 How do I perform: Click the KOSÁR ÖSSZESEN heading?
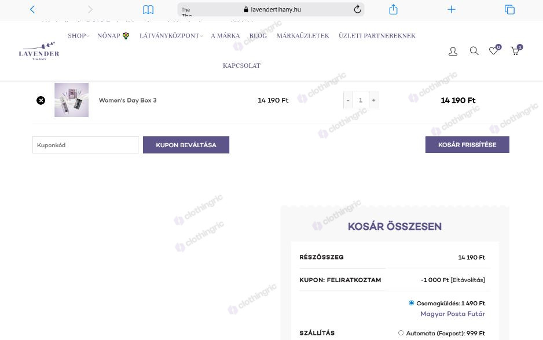(395, 226)
